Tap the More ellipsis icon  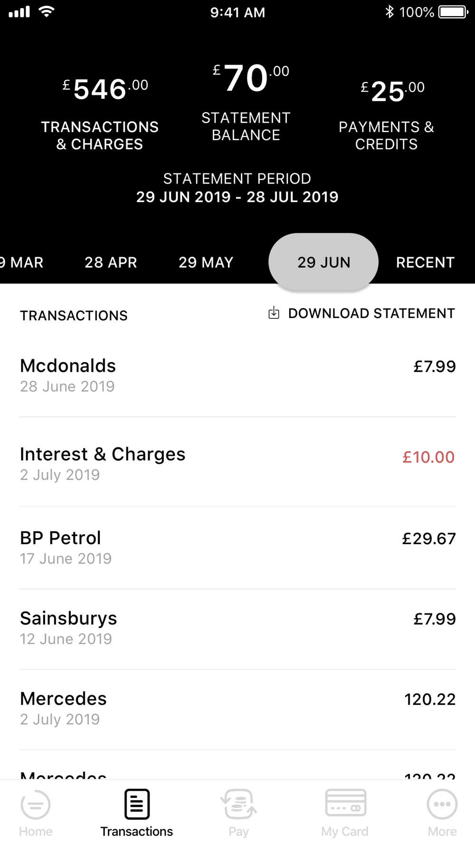click(x=442, y=804)
